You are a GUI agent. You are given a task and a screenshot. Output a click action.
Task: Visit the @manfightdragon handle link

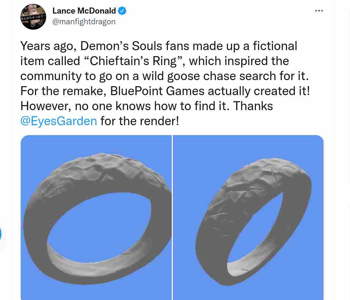tap(84, 21)
